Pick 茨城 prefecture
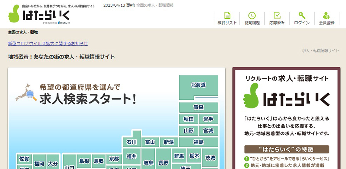This screenshot has height=169, width=346. click(210, 158)
